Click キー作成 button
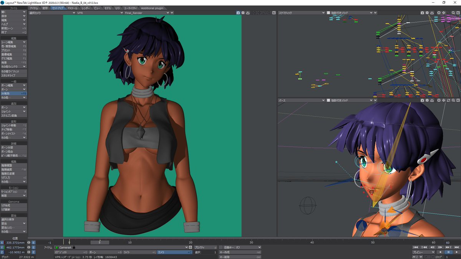 click(x=240, y=252)
